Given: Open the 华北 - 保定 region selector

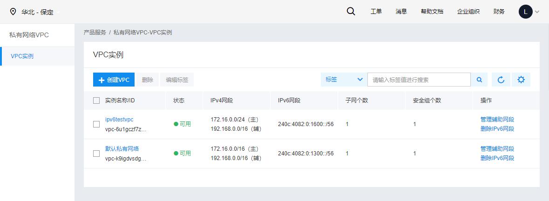Looking at the screenshot, I should 37,12.
